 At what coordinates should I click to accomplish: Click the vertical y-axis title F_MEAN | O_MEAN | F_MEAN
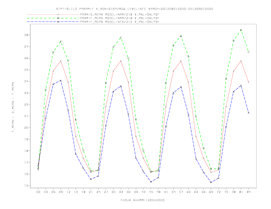click(x=13, y=107)
